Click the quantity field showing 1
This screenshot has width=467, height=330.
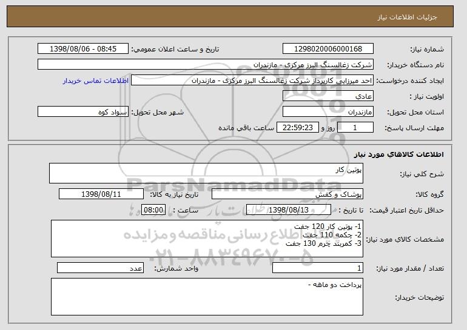pos(318,268)
